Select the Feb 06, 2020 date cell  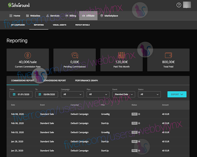17,123
